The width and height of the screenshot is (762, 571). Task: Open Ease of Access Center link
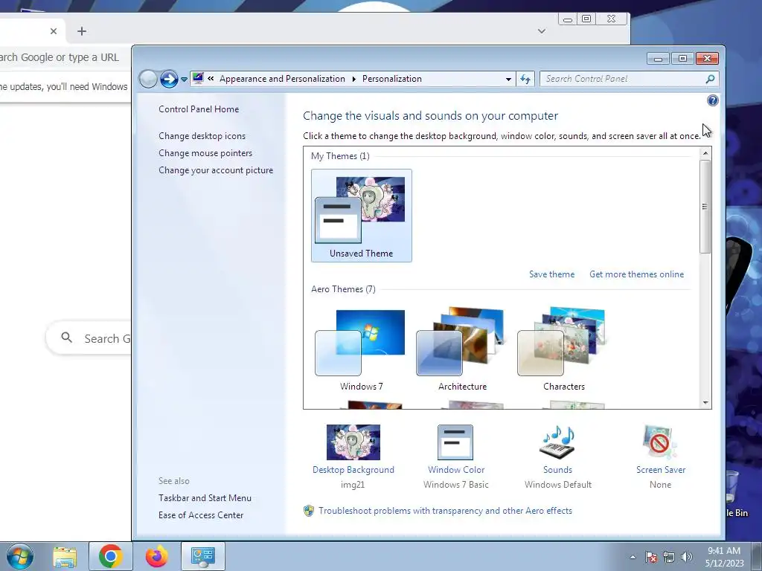[201, 515]
